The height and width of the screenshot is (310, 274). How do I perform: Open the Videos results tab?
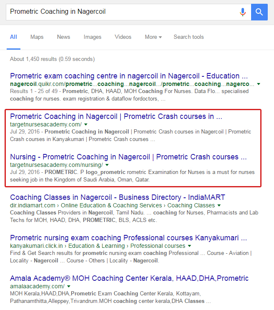123,37
